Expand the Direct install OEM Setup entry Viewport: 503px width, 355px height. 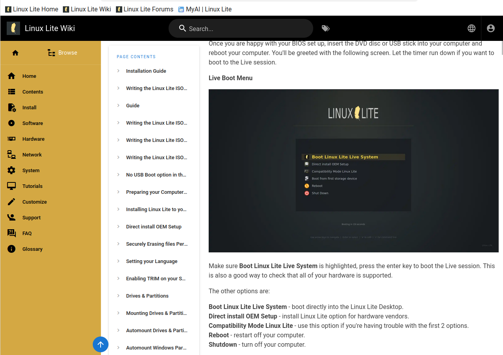[x=154, y=227]
